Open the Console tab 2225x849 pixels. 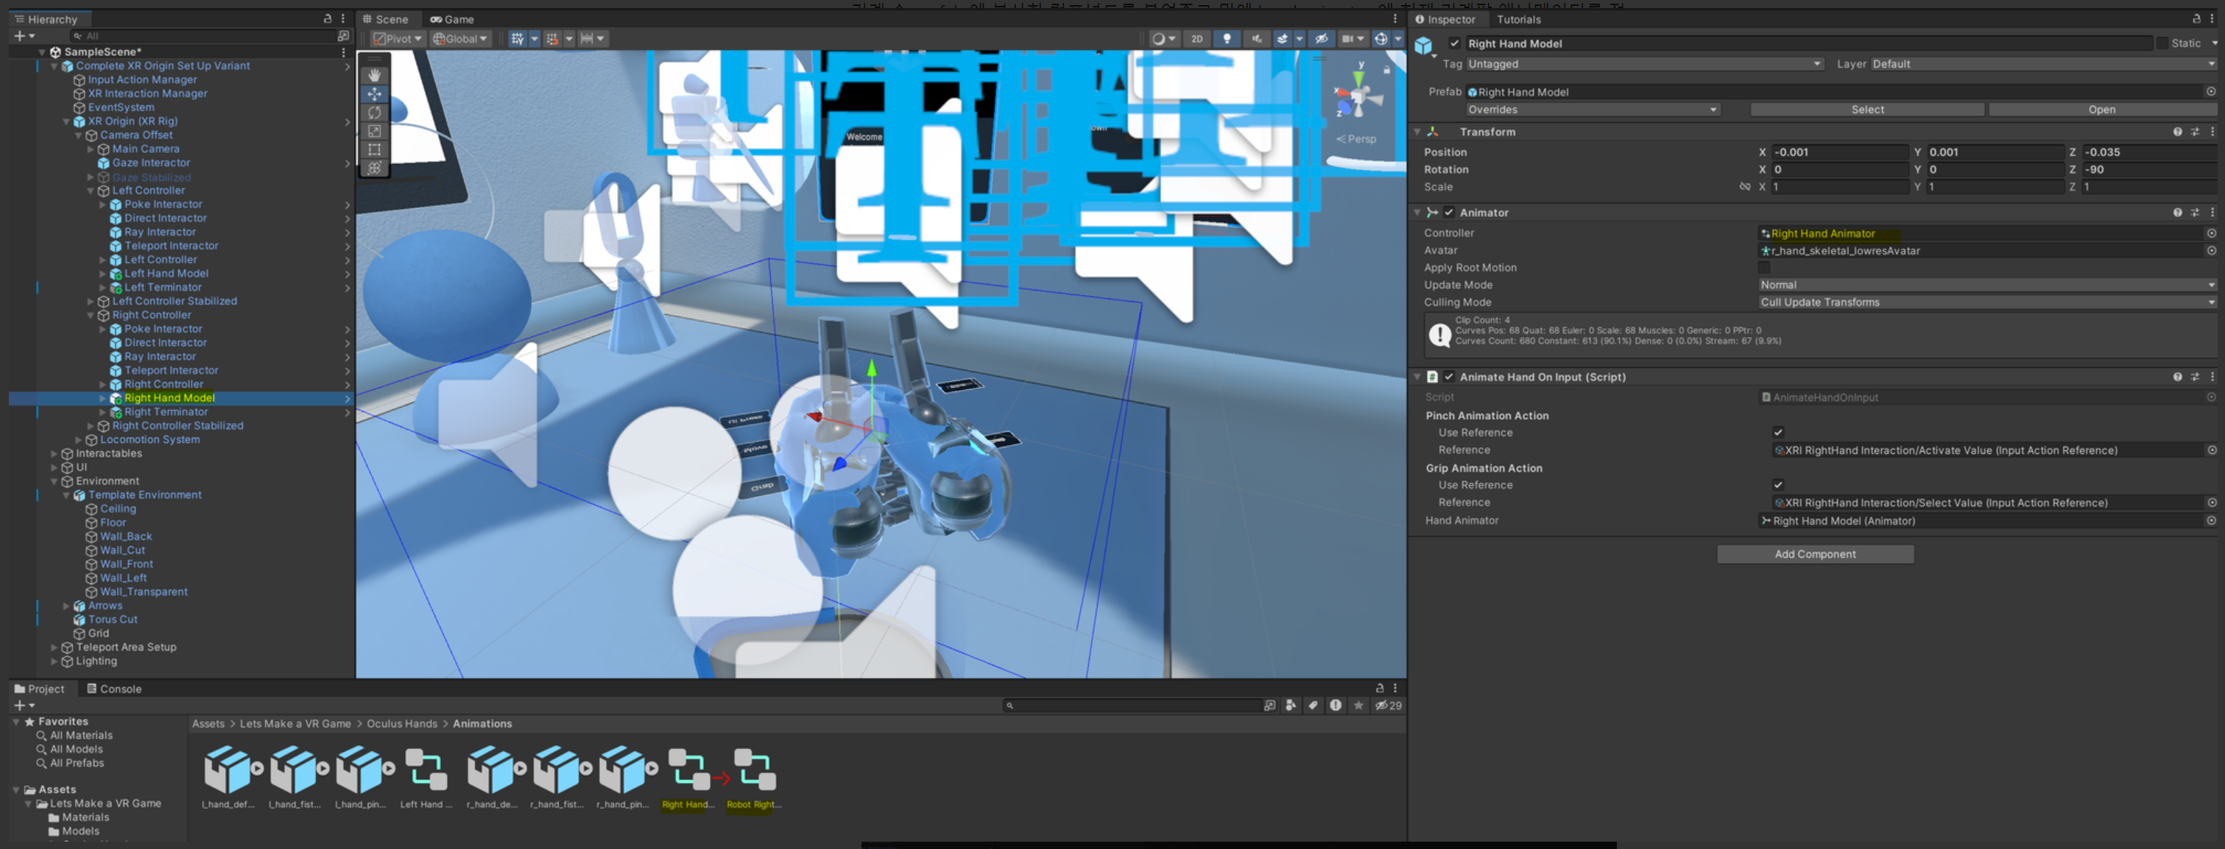pyautogui.click(x=114, y=689)
